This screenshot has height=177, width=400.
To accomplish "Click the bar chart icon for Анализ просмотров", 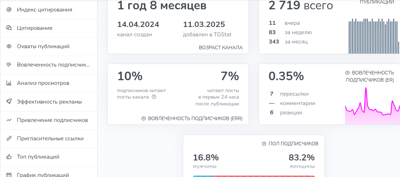I will click(9, 83).
